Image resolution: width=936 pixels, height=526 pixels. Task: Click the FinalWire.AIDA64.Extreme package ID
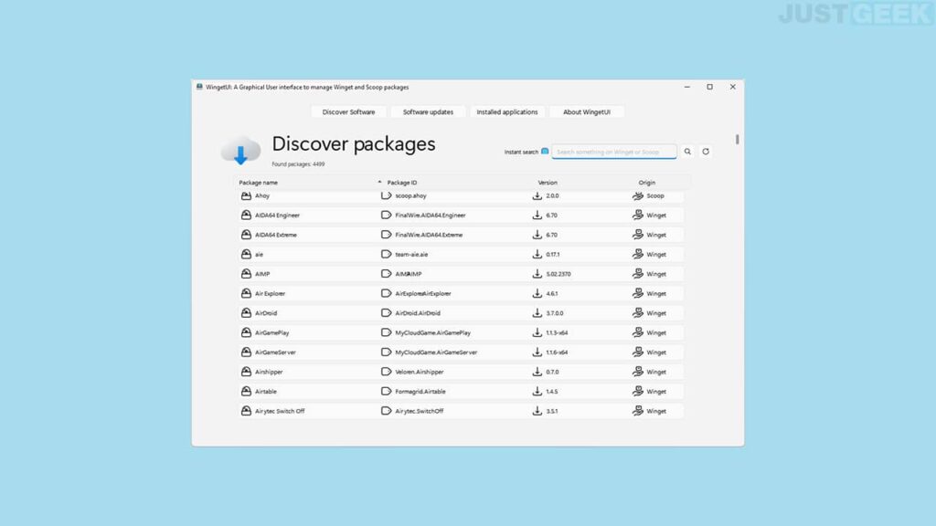pos(429,235)
